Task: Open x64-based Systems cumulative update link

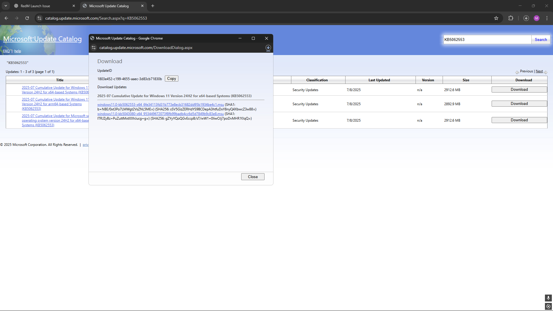Action: 55,90
